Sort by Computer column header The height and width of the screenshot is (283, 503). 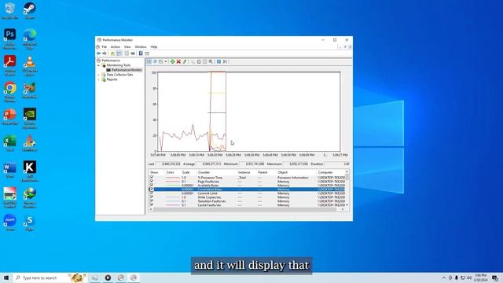point(325,172)
